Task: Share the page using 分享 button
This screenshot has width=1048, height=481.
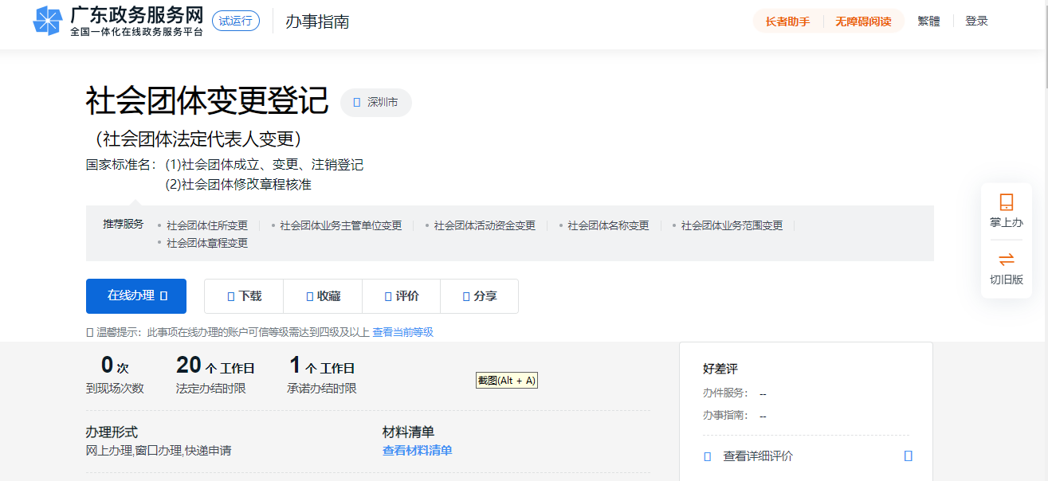Action: point(479,296)
